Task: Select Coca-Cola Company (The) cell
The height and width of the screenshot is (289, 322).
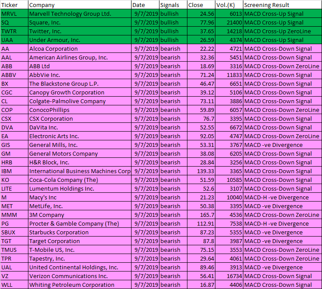Action: 80,180
